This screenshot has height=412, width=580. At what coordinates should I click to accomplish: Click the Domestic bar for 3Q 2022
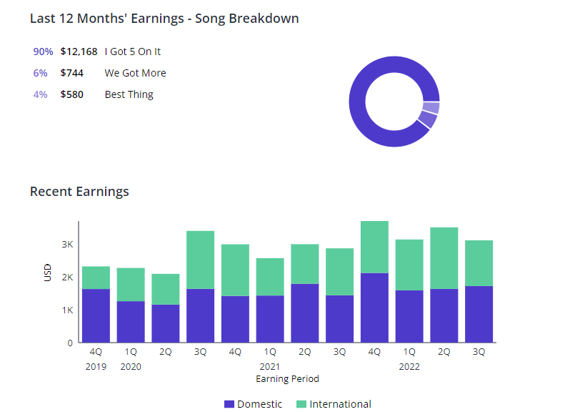pos(479,314)
